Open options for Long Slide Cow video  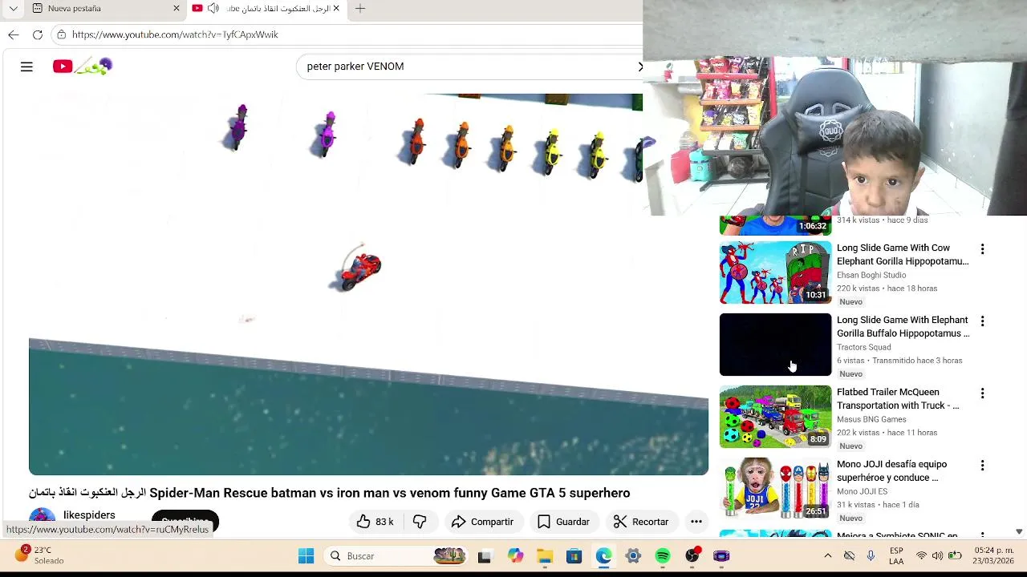pyautogui.click(x=982, y=249)
